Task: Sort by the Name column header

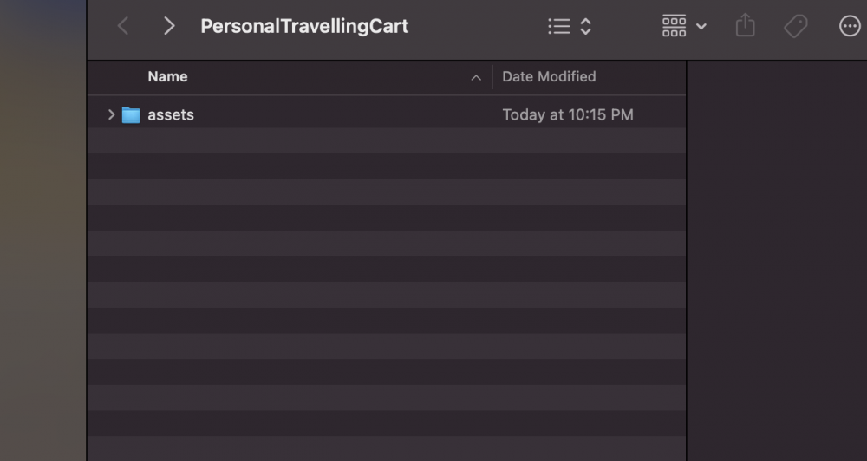Action: 167,76
